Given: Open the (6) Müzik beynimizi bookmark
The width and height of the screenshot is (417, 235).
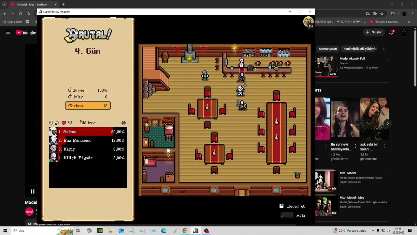Looking at the screenshot, I should 384,22.
